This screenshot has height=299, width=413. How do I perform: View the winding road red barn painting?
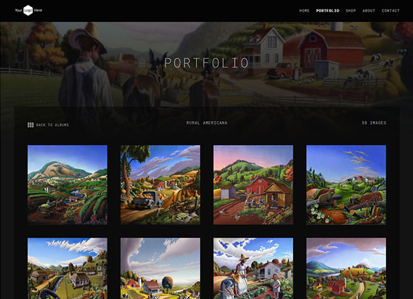[x=346, y=268]
